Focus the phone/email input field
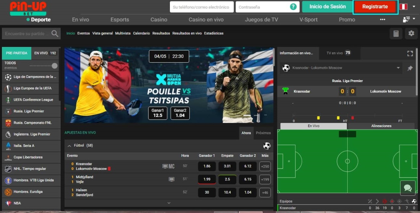This screenshot has width=420, height=213. click(x=202, y=7)
